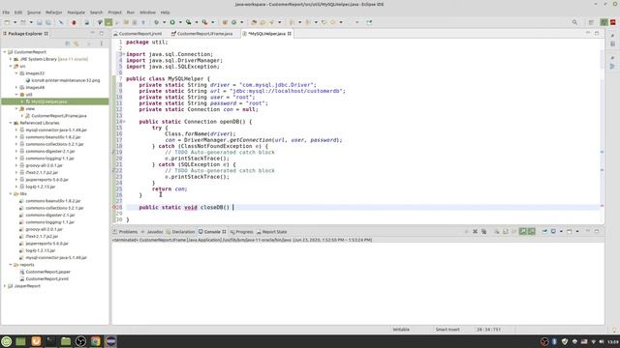
Task: Click Display Selected Console icon
Action: tap(553, 232)
